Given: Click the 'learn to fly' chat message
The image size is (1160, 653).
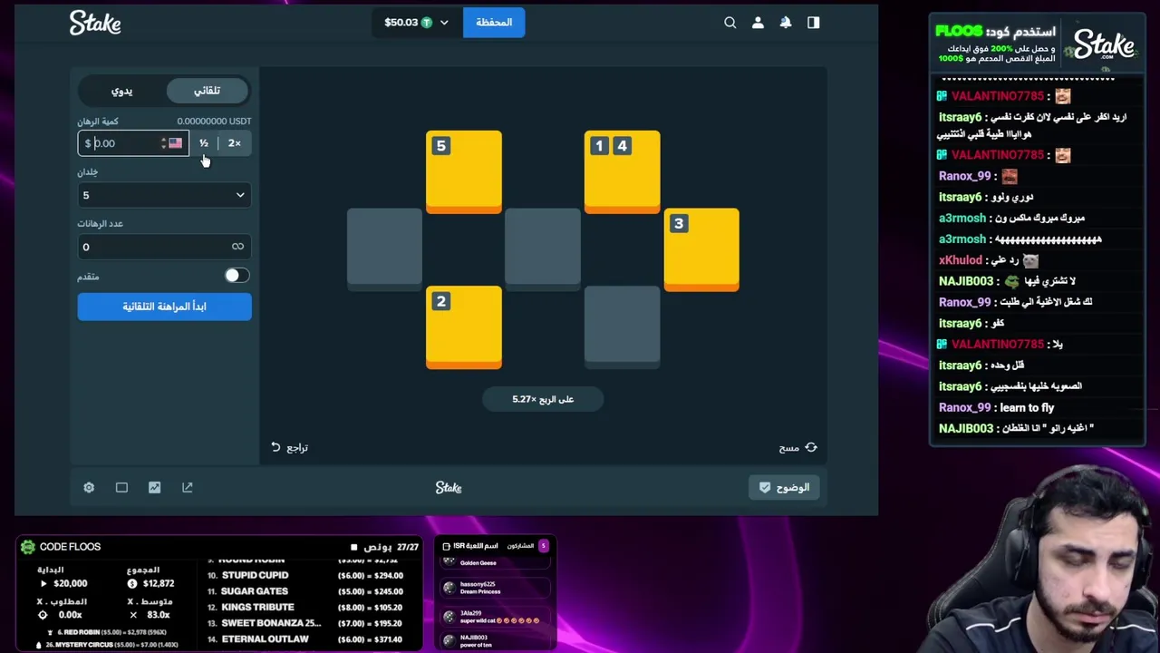Looking at the screenshot, I should 1027,407.
